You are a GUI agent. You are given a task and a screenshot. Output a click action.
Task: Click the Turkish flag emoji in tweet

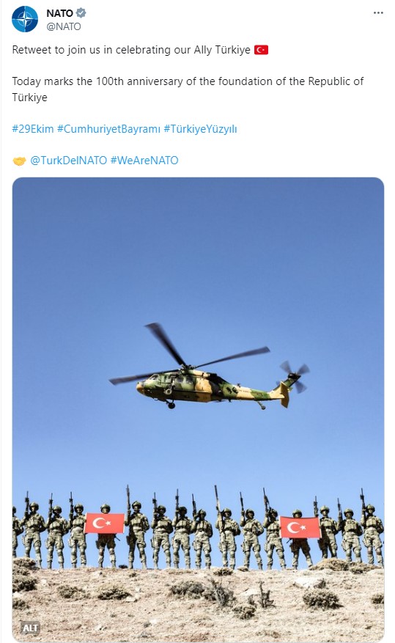coord(261,50)
